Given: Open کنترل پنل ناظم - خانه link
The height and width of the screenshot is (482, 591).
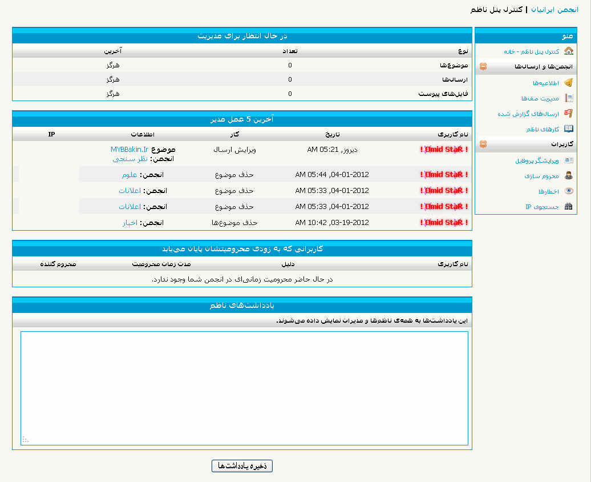Looking at the screenshot, I should [x=532, y=51].
